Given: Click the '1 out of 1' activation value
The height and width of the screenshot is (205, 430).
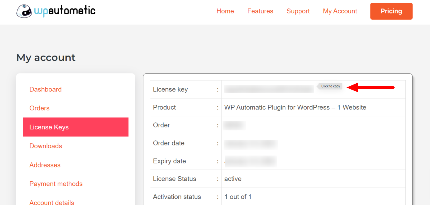Looking at the screenshot, I should [238, 197].
